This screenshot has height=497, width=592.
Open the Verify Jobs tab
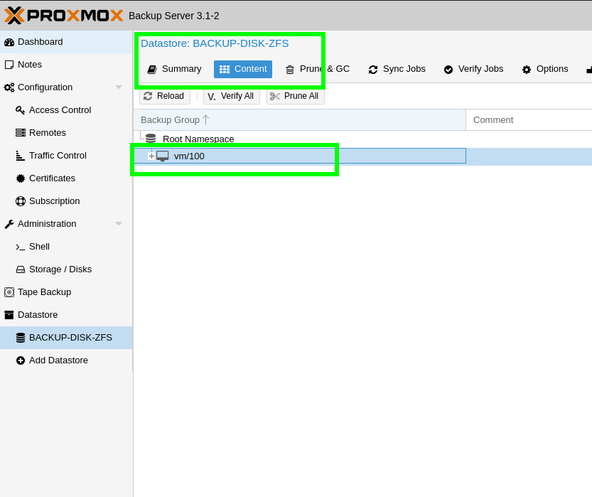pos(473,69)
